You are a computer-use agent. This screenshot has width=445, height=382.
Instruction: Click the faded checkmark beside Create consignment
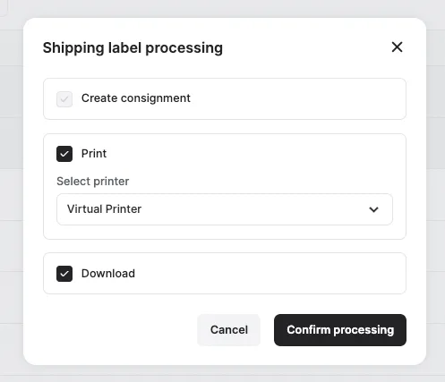point(64,99)
